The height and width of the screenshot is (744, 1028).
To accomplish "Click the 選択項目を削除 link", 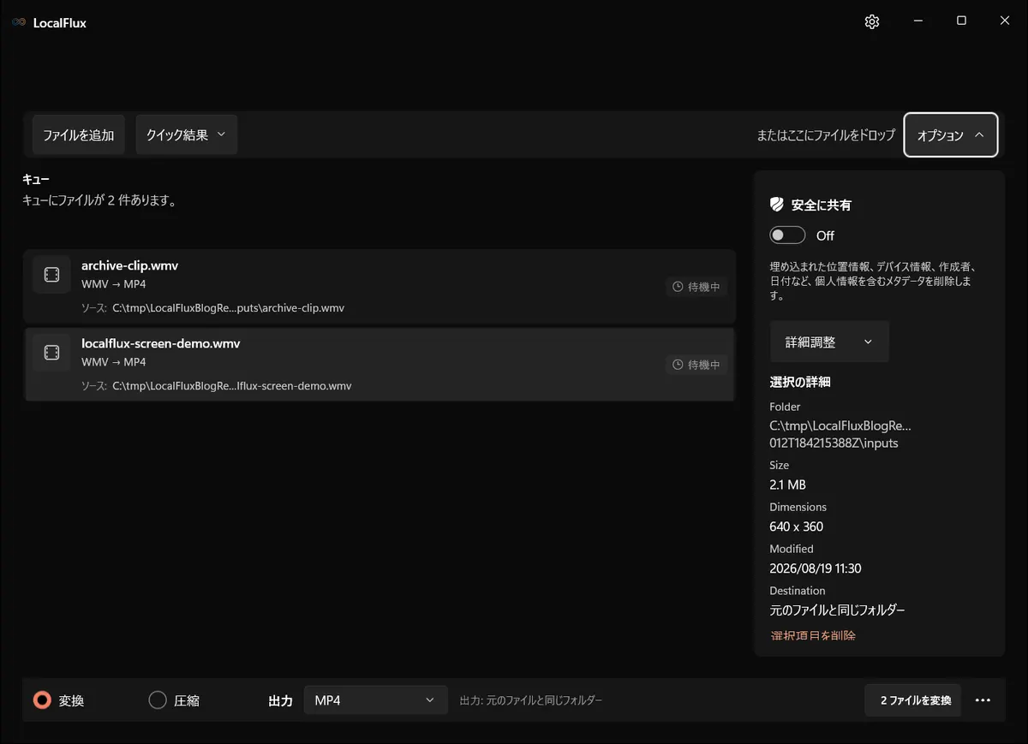I will click(813, 635).
